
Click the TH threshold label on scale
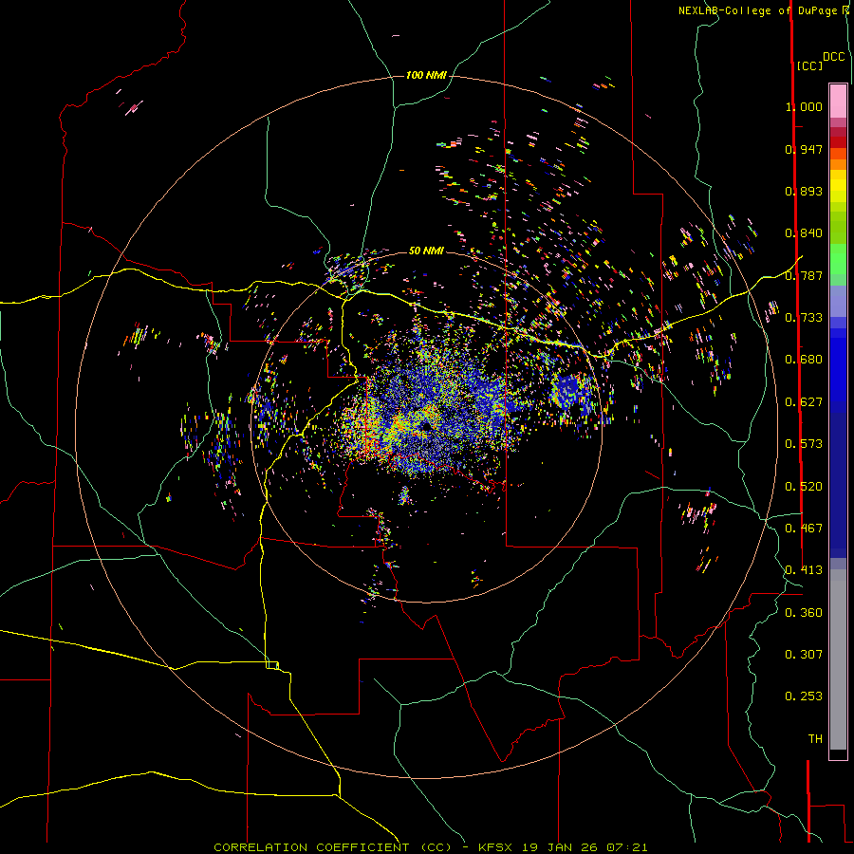tap(815, 739)
